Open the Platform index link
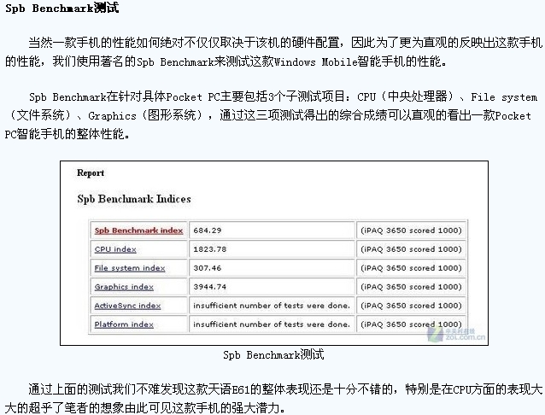The image size is (545, 415). 124,324
